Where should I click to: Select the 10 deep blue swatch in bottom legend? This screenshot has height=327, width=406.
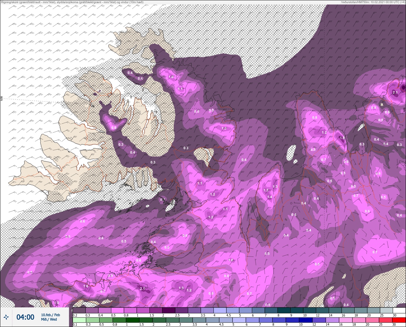[x=306, y=320]
